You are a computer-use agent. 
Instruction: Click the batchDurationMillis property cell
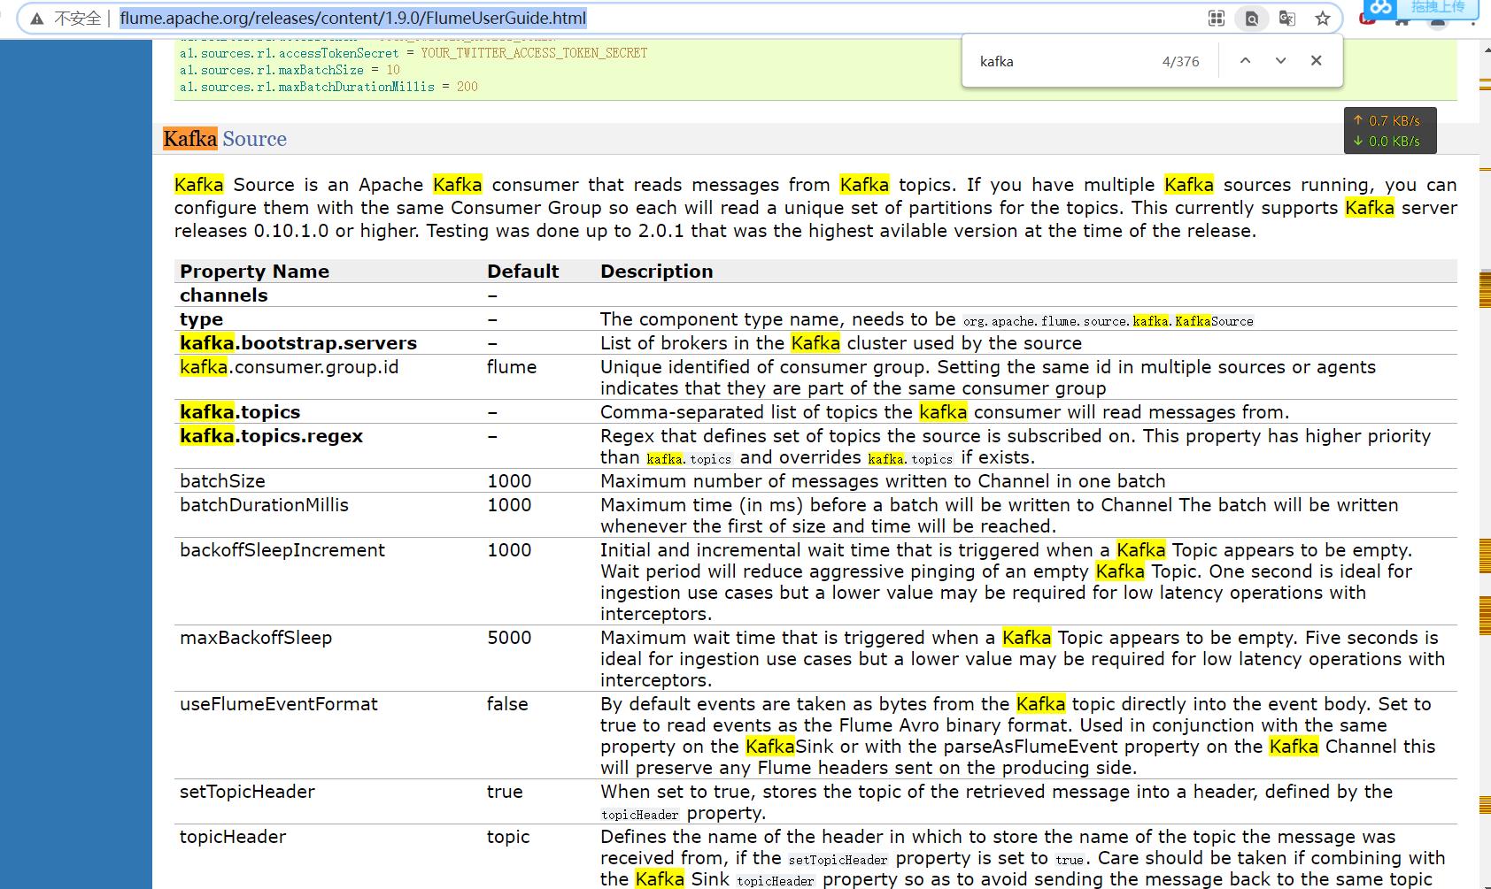pyautogui.click(x=264, y=505)
